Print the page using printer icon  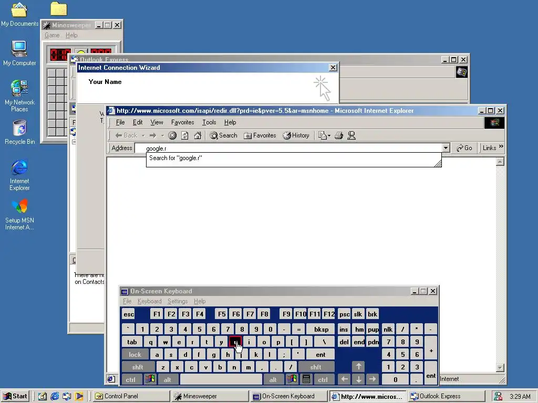339,135
